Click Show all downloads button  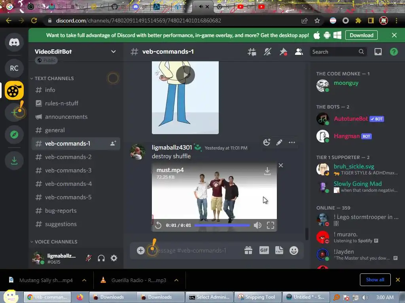(375, 280)
